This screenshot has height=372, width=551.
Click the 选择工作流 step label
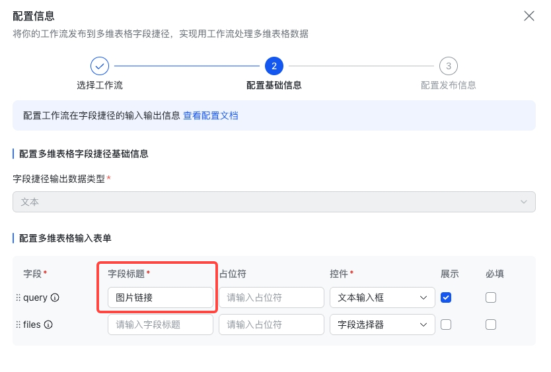coord(100,85)
